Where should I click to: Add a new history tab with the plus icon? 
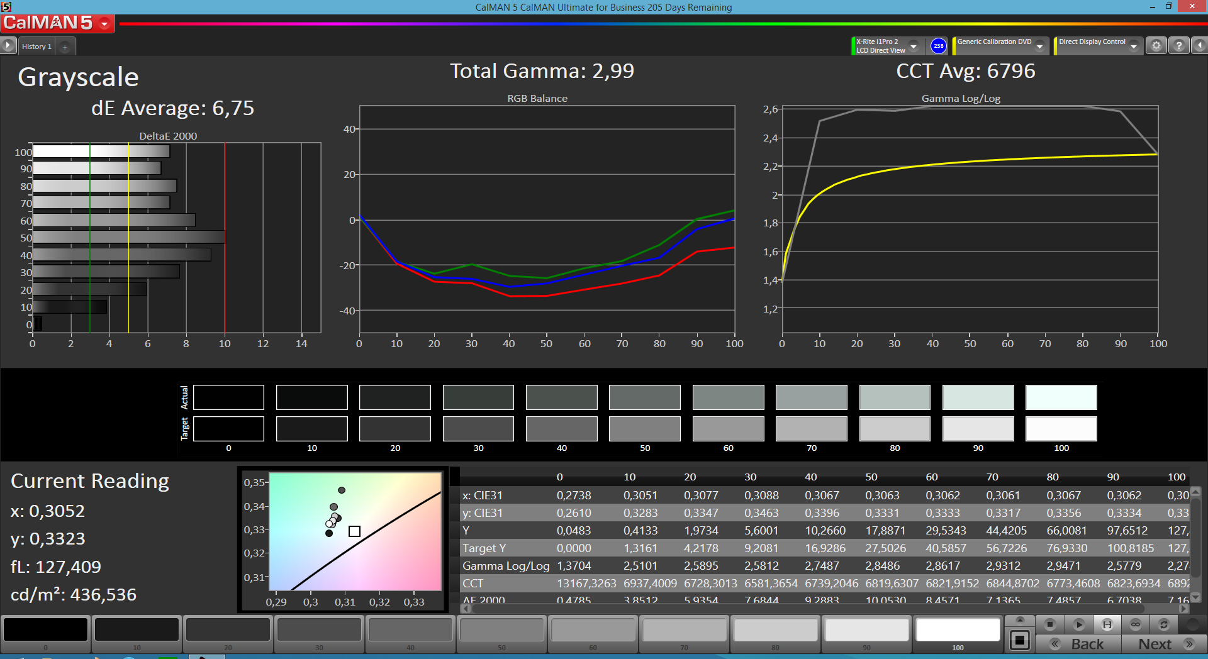[x=65, y=47]
